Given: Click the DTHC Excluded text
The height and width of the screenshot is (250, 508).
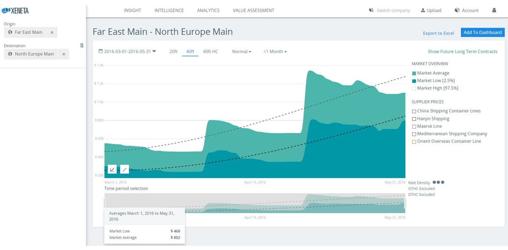Looking at the screenshot, I should click(421, 195).
